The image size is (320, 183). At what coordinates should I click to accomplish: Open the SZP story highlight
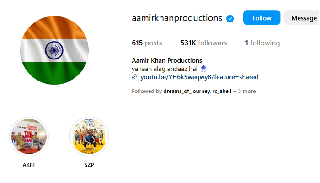pyautogui.click(x=89, y=136)
